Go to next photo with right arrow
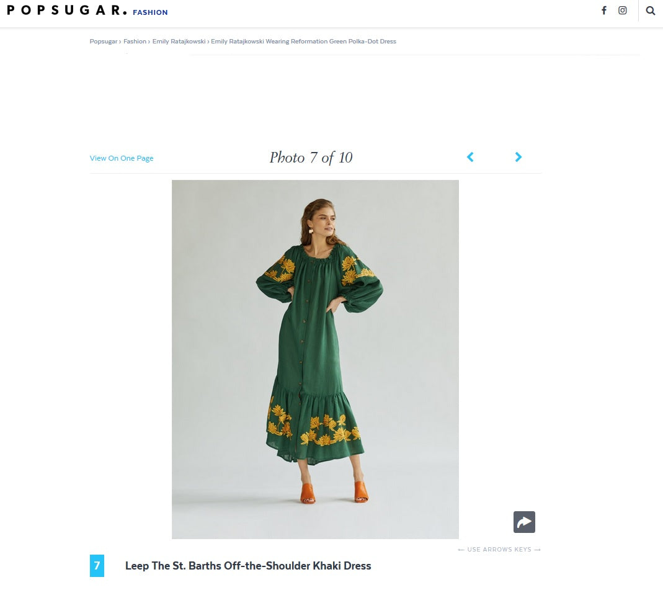Image resolution: width=663 pixels, height=590 pixels. [518, 157]
